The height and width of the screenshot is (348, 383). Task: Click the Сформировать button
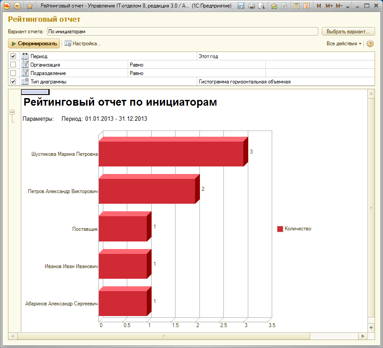click(x=34, y=43)
